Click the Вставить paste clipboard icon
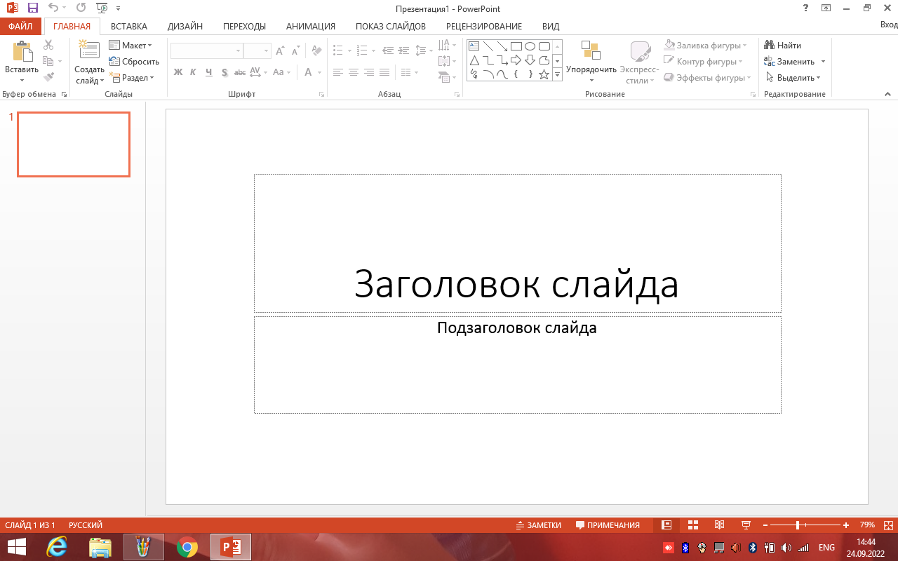Screen dimensions: 898x561 22,53
